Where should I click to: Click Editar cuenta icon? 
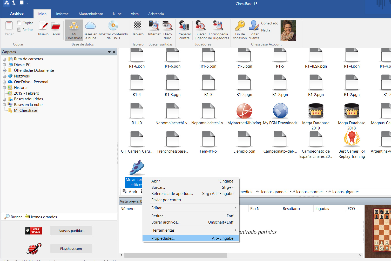pos(254,25)
